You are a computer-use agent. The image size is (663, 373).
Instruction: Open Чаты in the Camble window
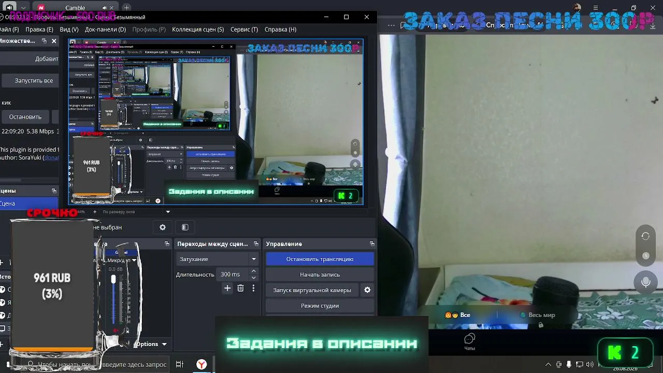click(469, 342)
